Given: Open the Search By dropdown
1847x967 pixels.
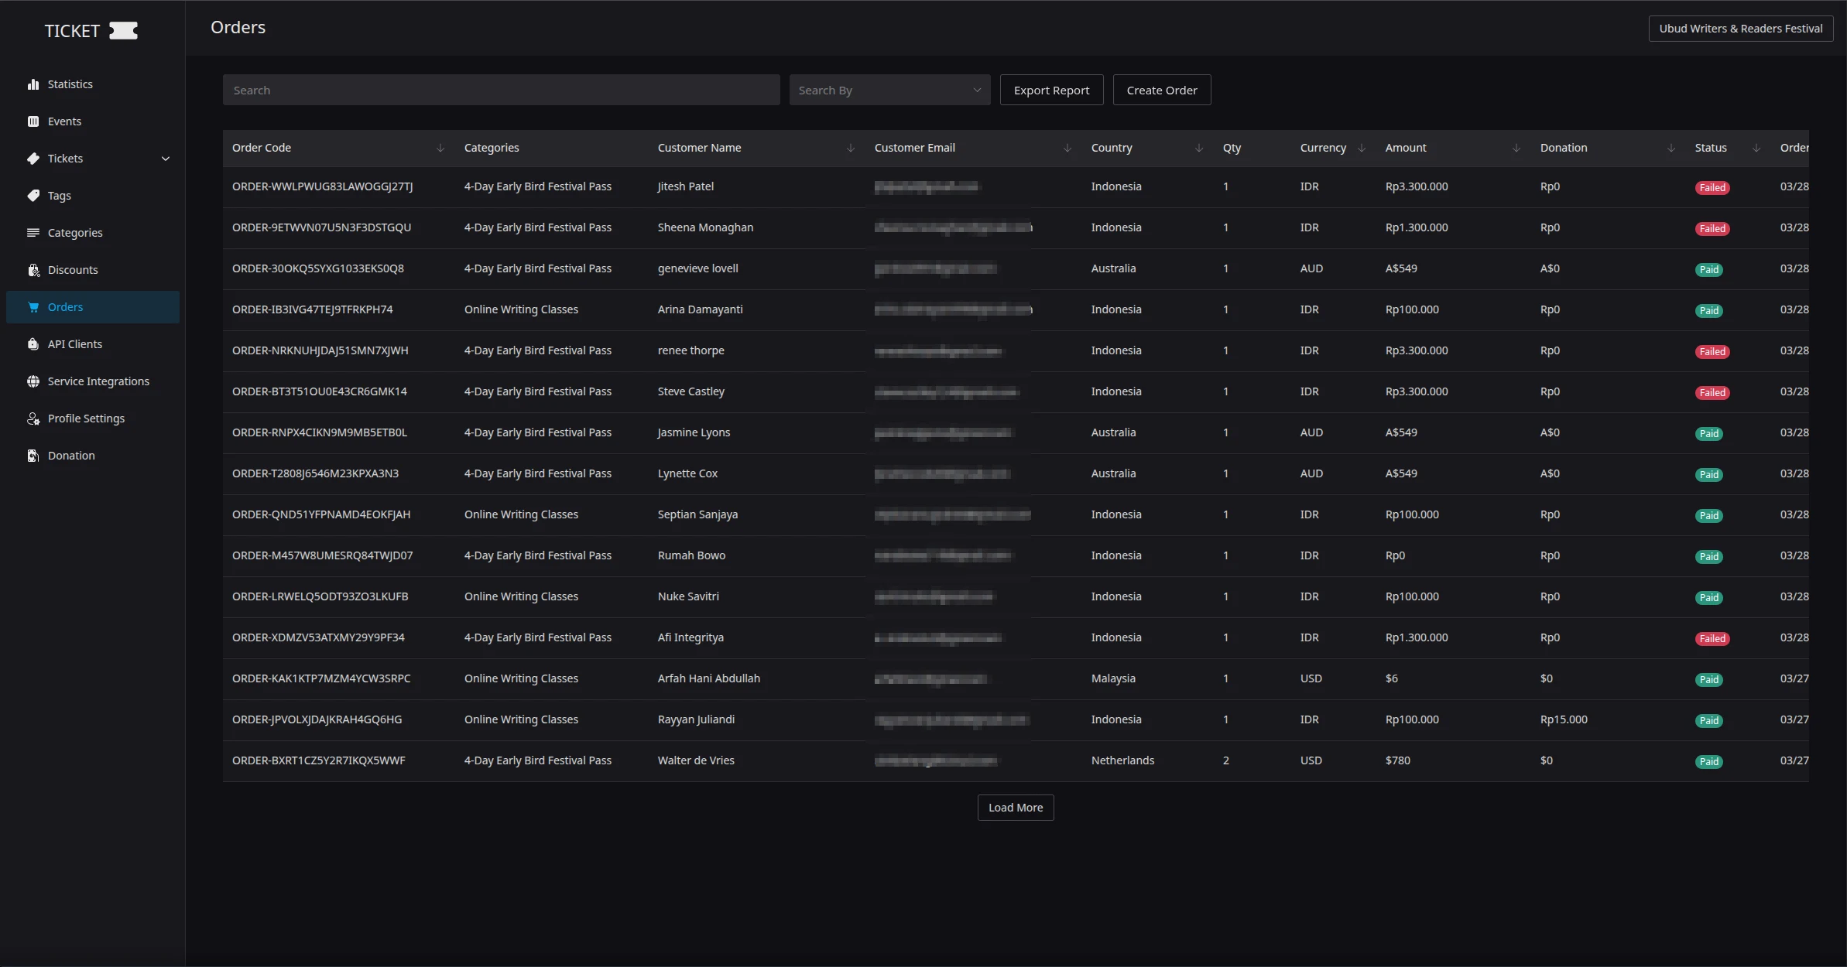Looking at the screenshot, I should [889, 91].
